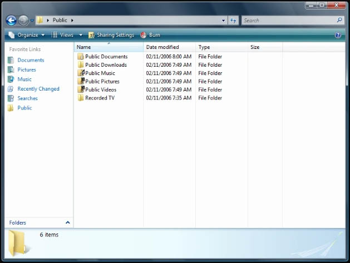Click the Documents sidebar icon
Screen dimensions: 350x263
click(x=11, y=60)
